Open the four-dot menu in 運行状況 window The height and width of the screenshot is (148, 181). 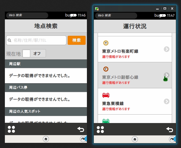(100, 129)
